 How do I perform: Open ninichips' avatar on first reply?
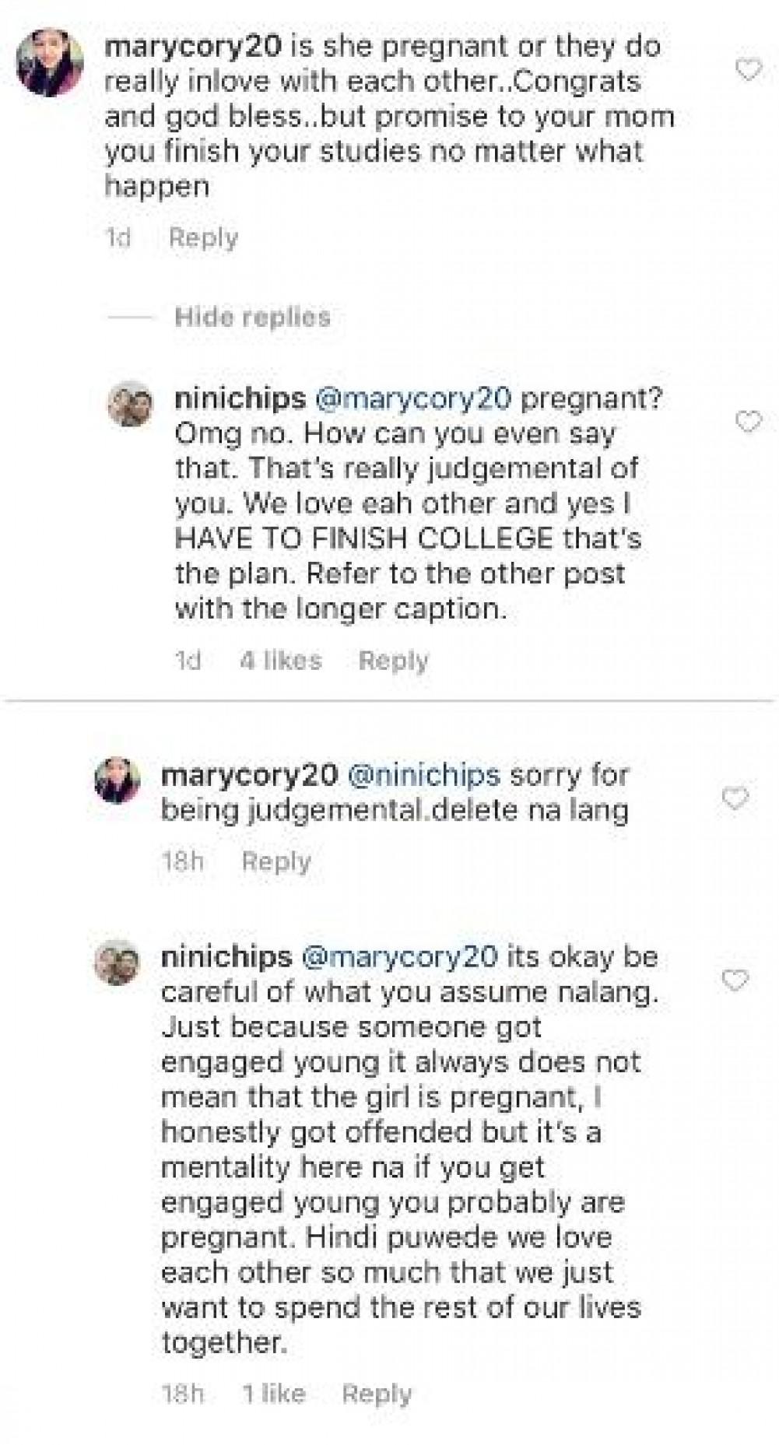click(x=129, y=404)
